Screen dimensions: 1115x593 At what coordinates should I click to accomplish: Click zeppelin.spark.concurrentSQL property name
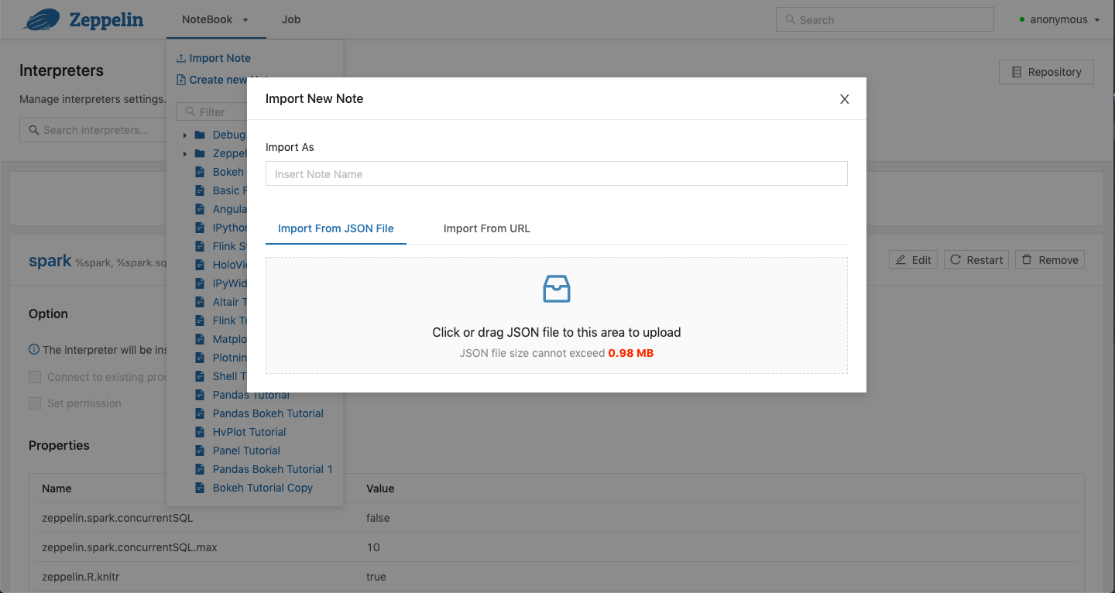[x=118, y=518]
